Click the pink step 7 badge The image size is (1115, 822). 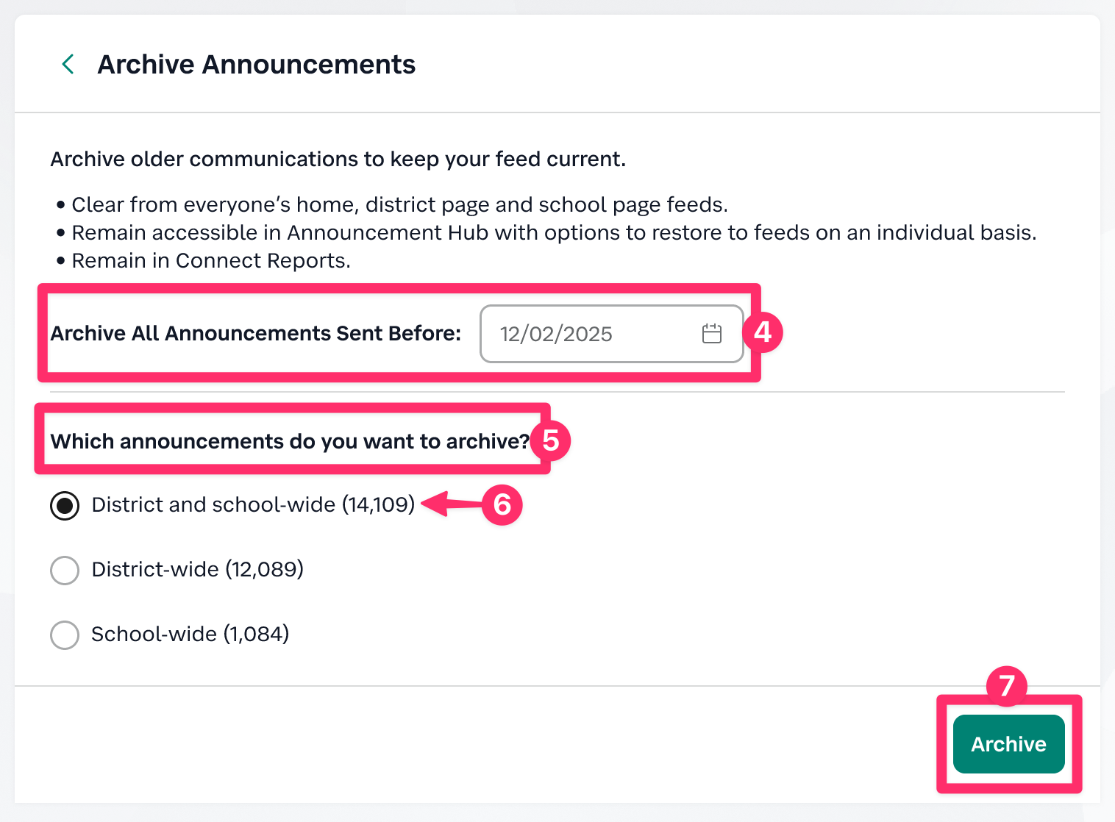pyautogui.click(x=1006, y=686)
